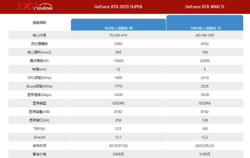Click the 76.6% performance index bar

118,25
